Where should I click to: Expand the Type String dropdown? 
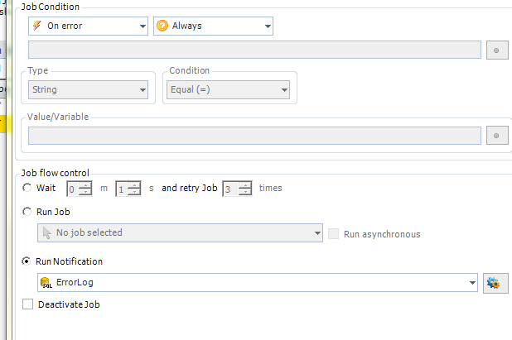tap(142, 89)
